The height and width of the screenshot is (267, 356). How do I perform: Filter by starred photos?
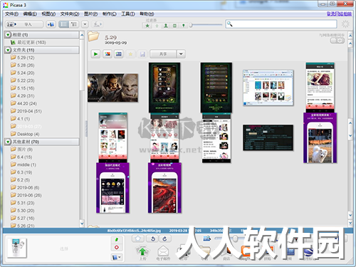coord(147,26)
